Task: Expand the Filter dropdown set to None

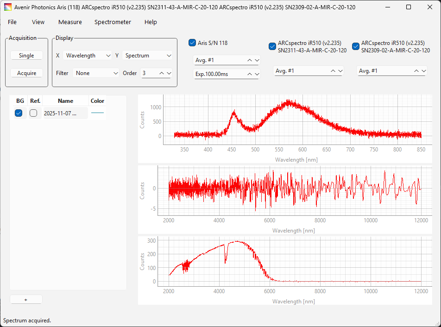Action: tap(96, 73)
